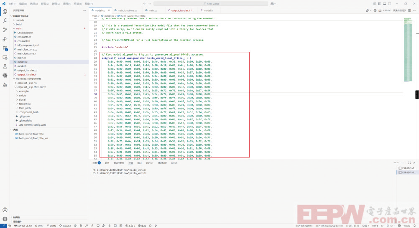Image resolution: width=419 pixels, height=228 pixels.
Task: Switch to the output_handler.h tab
Action: pyautogui.click(x=181, y=10)
